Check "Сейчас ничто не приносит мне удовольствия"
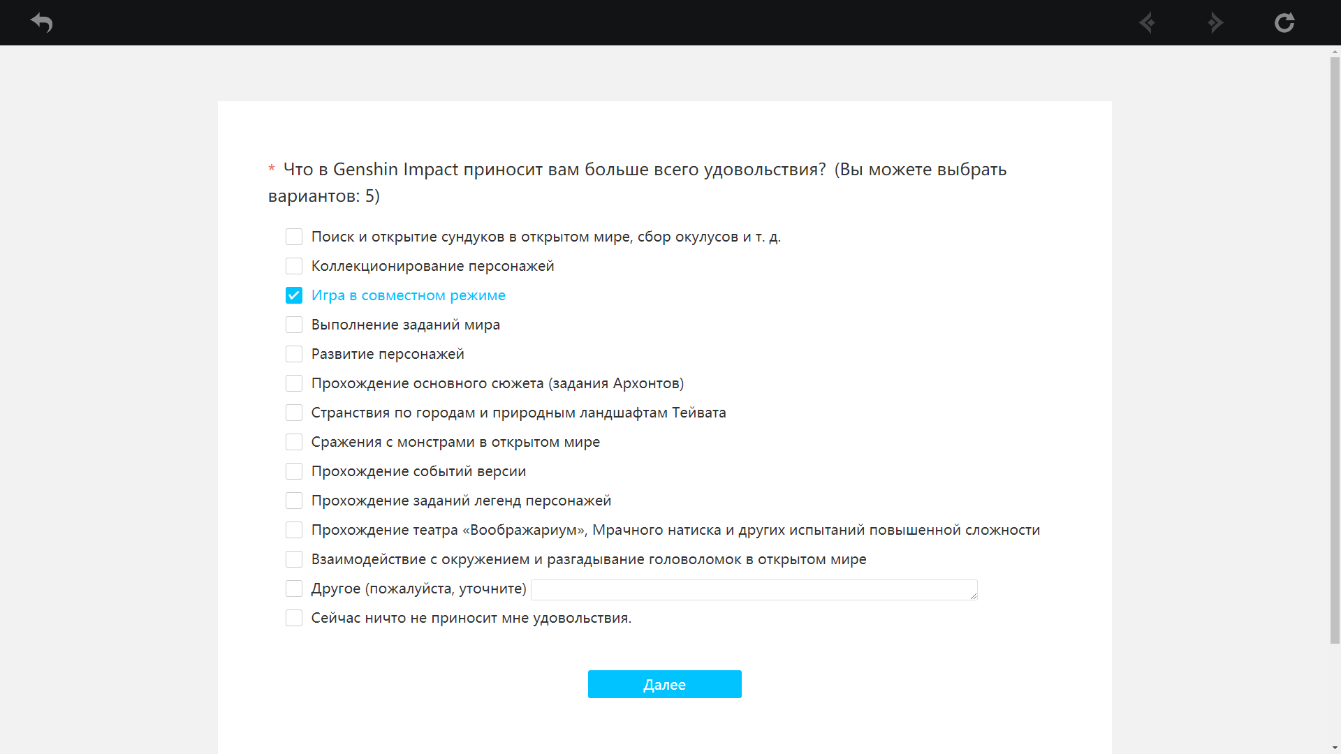 [294, 618]
